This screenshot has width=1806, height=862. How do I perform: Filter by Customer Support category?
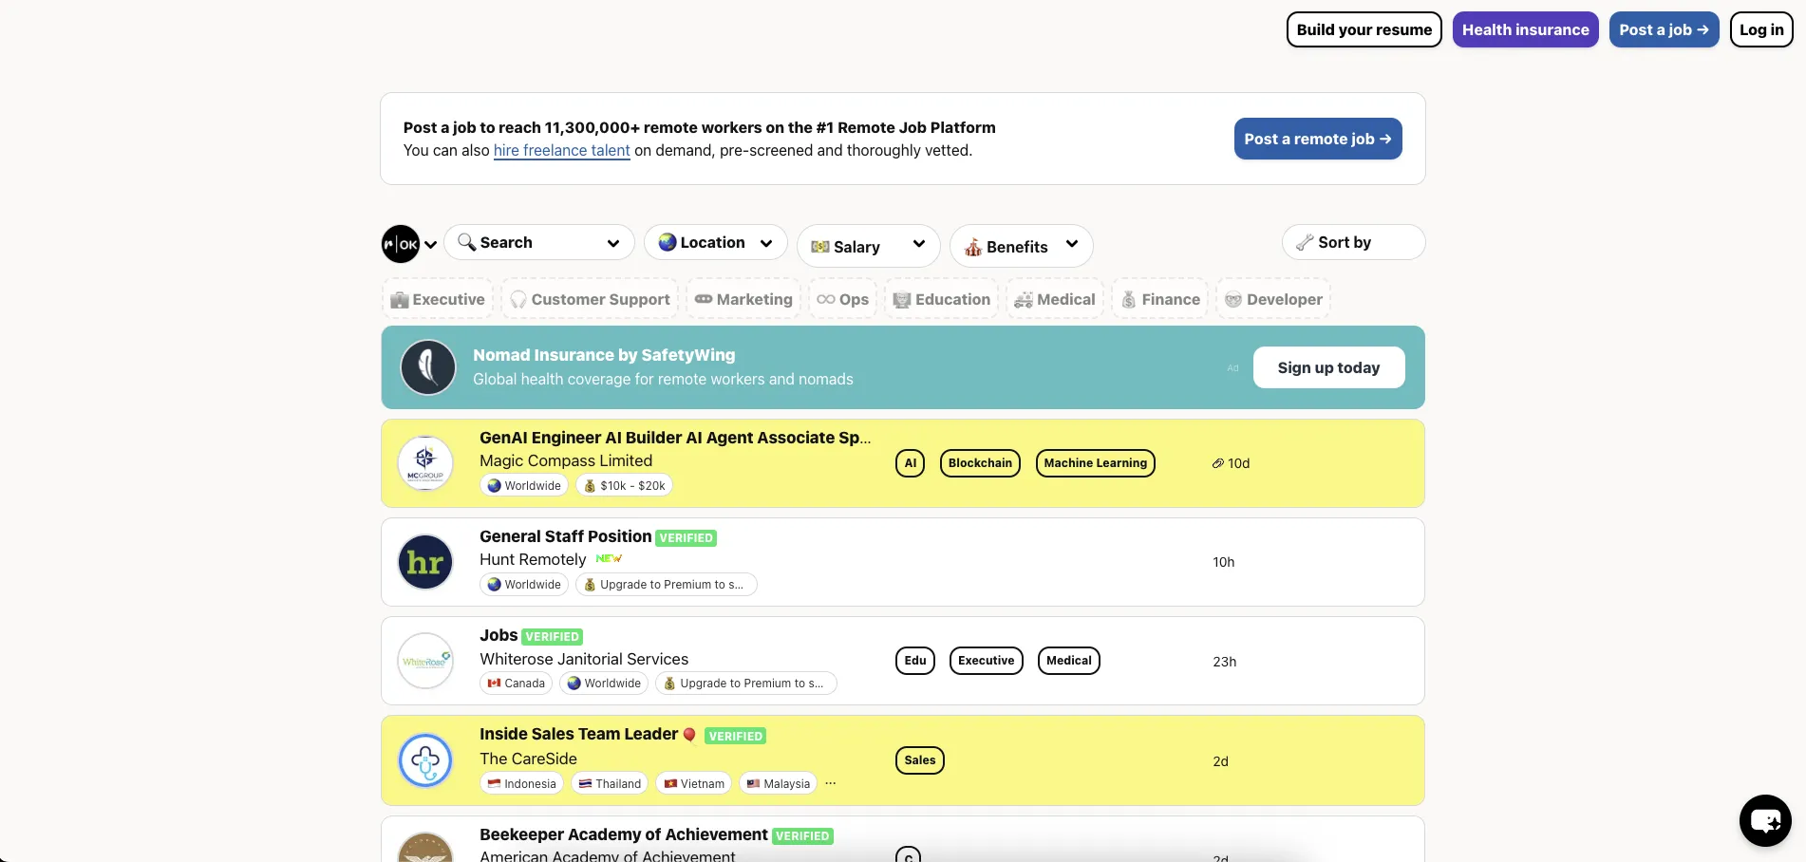tap(590, 299)
